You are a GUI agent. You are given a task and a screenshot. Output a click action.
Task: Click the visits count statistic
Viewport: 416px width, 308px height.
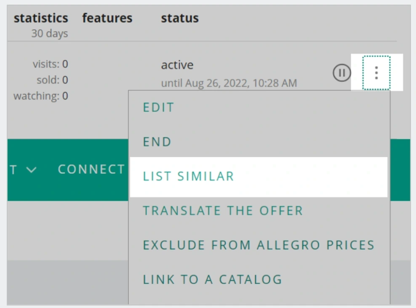point(50,64)
